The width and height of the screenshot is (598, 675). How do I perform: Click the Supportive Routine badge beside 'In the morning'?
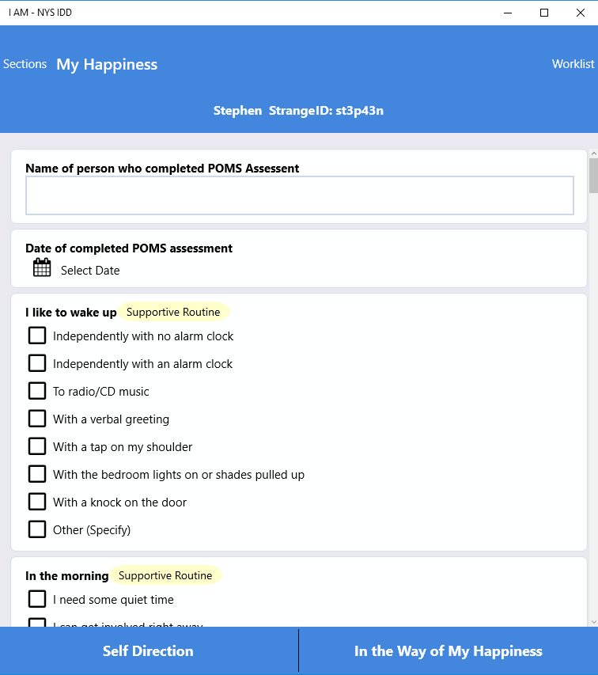pyautogui.click(x=165, y=575)
